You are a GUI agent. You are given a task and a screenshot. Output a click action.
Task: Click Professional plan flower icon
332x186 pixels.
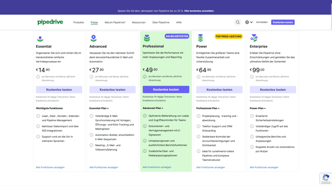[x=147, y=38]
